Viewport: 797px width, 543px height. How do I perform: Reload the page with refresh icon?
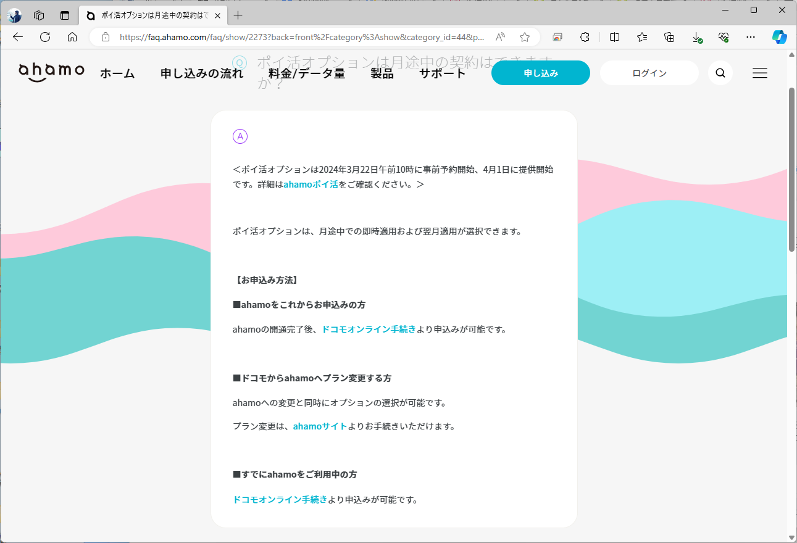(x=45, y=37)
